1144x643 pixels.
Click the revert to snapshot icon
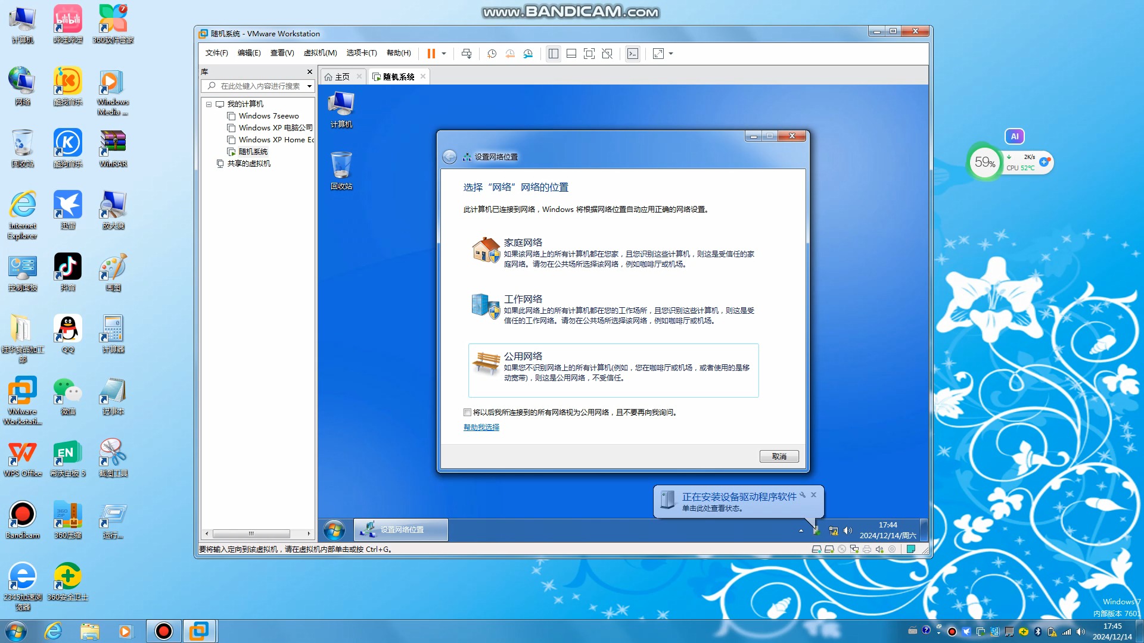pos(510,54)
